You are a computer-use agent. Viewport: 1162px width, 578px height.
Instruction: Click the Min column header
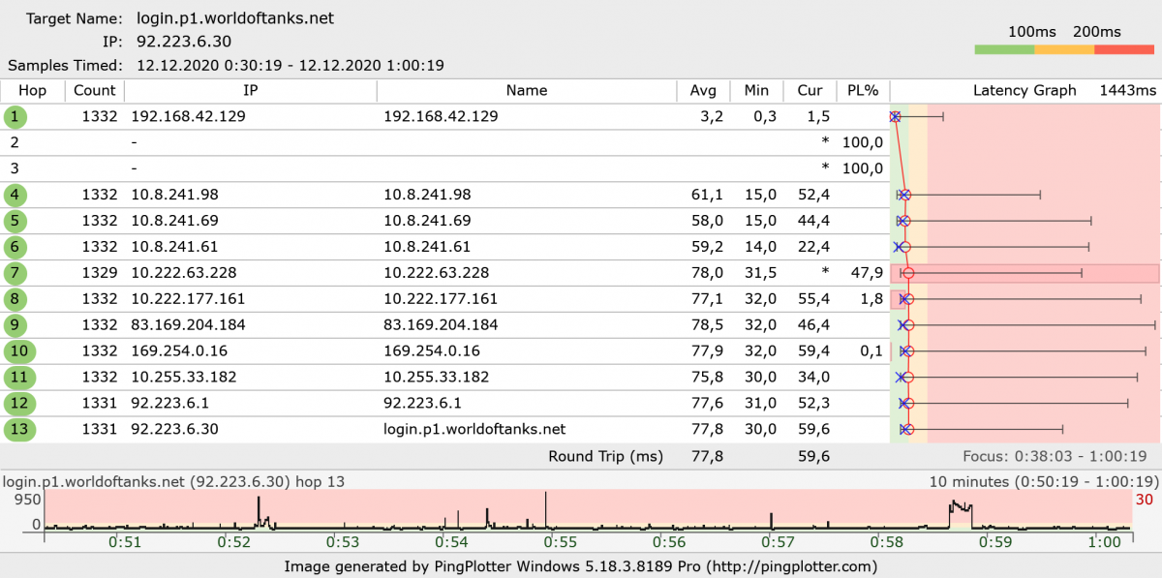coord(756,91)
